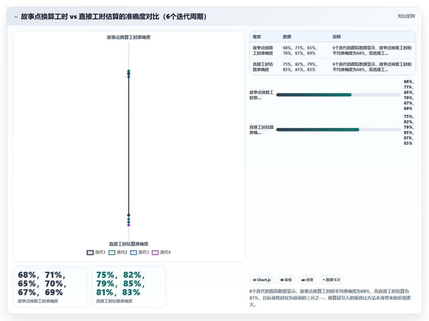Image resolution: width=429 pixels, height=321 pixels.
Task: Click the 数据卡片 tag
Action: [x=331, y=280]
